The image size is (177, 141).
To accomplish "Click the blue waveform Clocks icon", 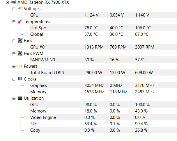I will 20,79.
